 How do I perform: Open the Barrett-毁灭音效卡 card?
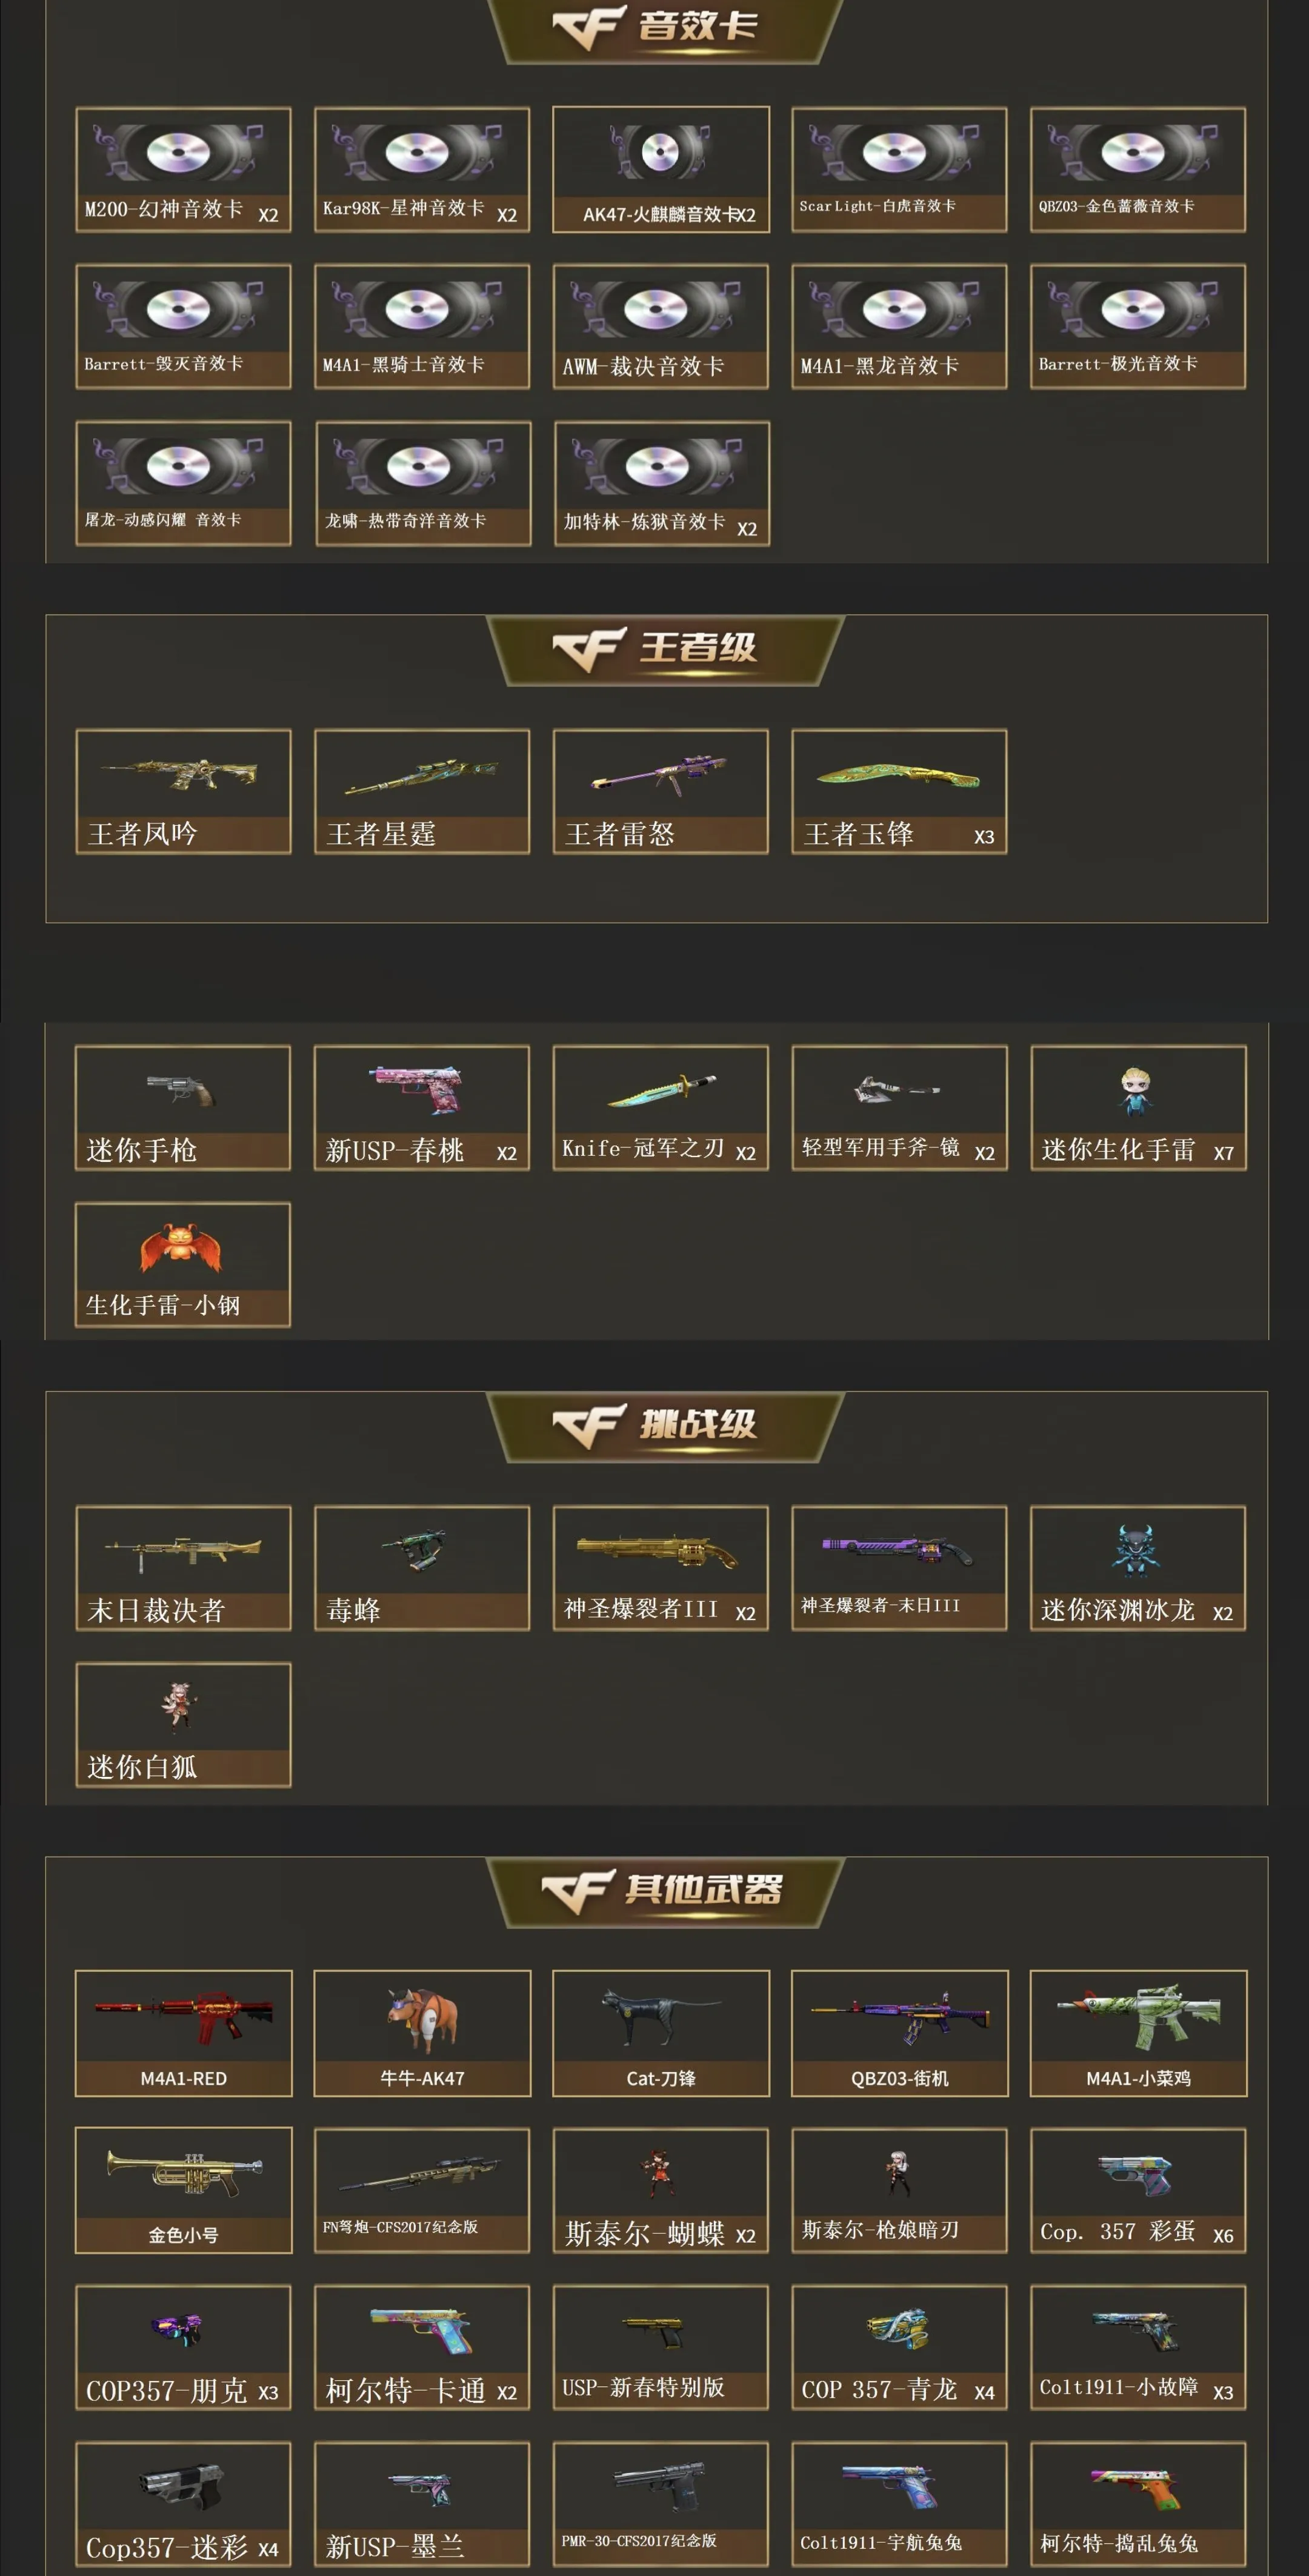183,326
